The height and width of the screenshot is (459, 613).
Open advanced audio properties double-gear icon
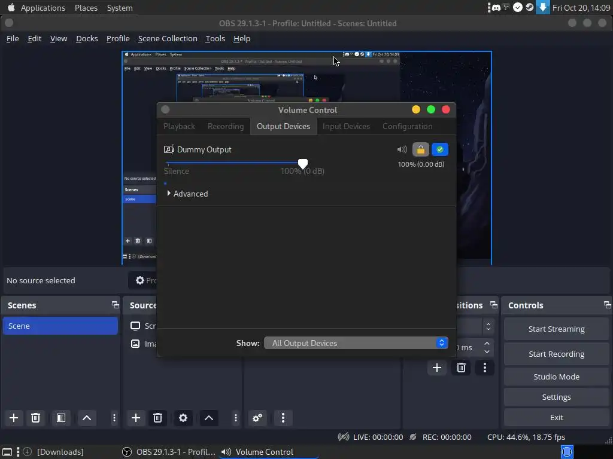click(x=257, y=418)
